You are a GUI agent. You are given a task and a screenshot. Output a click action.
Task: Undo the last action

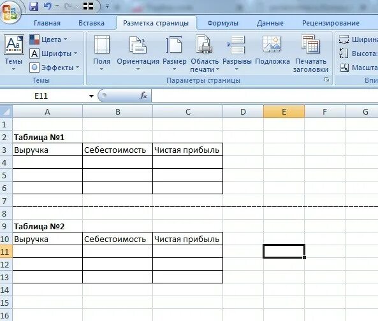(x=48, y=6)
